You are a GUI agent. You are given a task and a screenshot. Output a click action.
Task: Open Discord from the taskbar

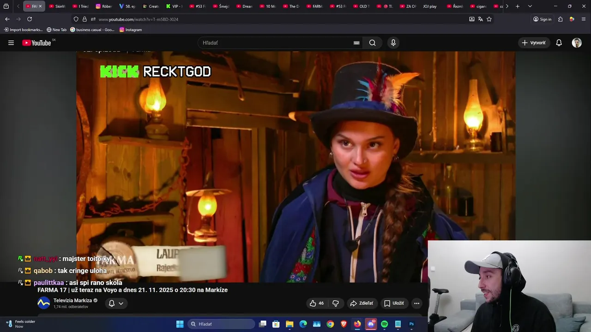[371, 324]
